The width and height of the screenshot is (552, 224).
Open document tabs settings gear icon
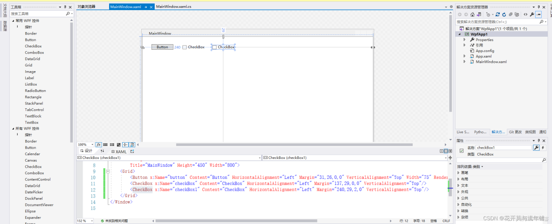pyautogui.click(x=451, y=7)
